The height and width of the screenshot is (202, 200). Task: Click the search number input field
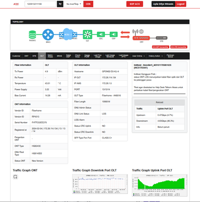[40, 4]
